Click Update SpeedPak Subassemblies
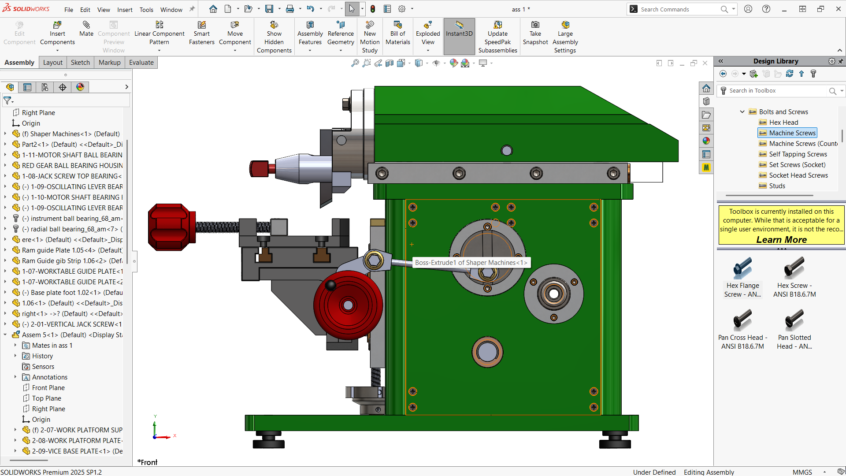The image size is (846, 476). click(x=498, y=37)
